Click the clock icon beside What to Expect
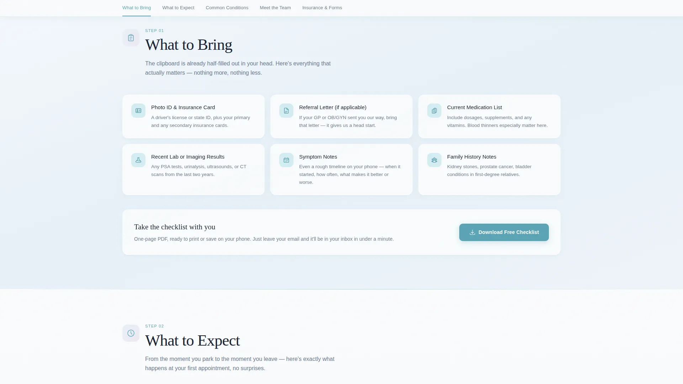The image size is (683, 384). coord(131,333)
